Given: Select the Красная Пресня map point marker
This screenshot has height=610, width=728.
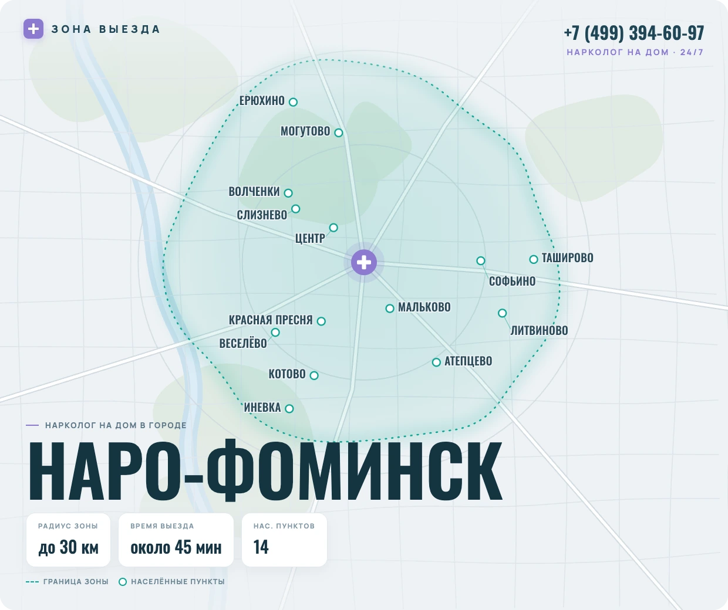Looking at the screenshot, I should pyautogui.click(x=321, y=321).
